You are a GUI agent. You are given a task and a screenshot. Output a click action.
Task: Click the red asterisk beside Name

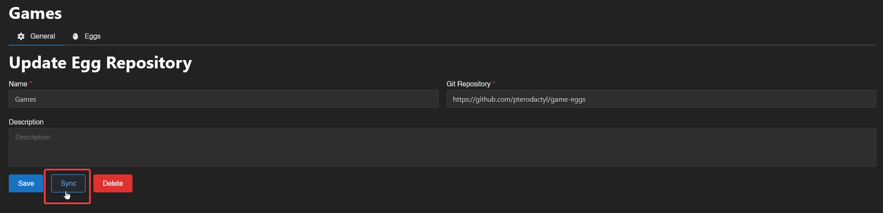pyautogui.click(x=31, y=82)
